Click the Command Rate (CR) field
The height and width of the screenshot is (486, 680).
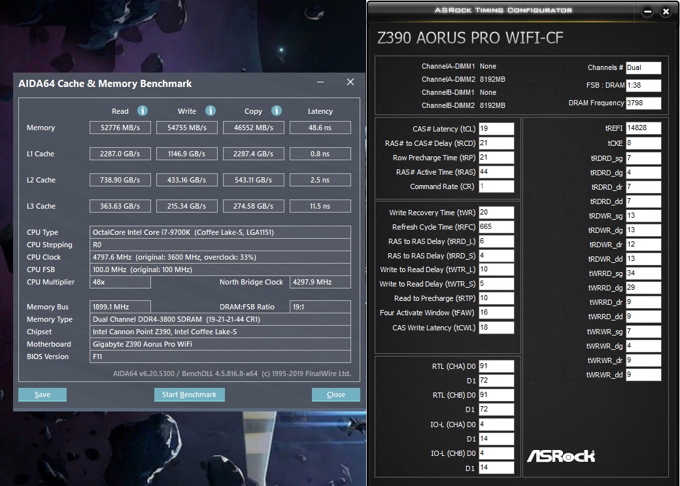click(x=496, y=186)
